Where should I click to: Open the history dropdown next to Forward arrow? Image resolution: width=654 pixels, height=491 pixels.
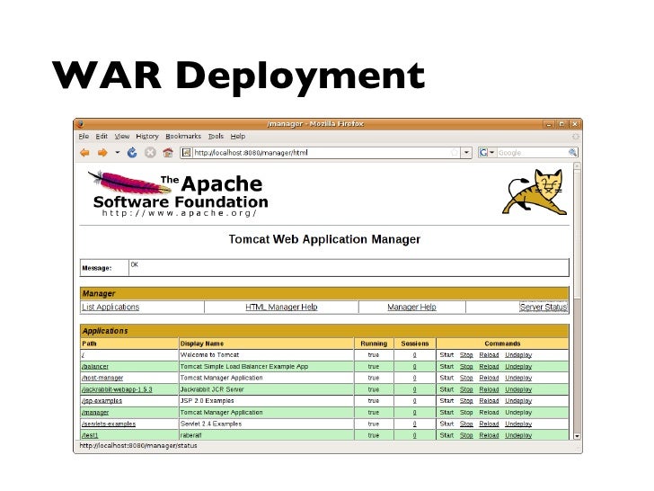117,153
